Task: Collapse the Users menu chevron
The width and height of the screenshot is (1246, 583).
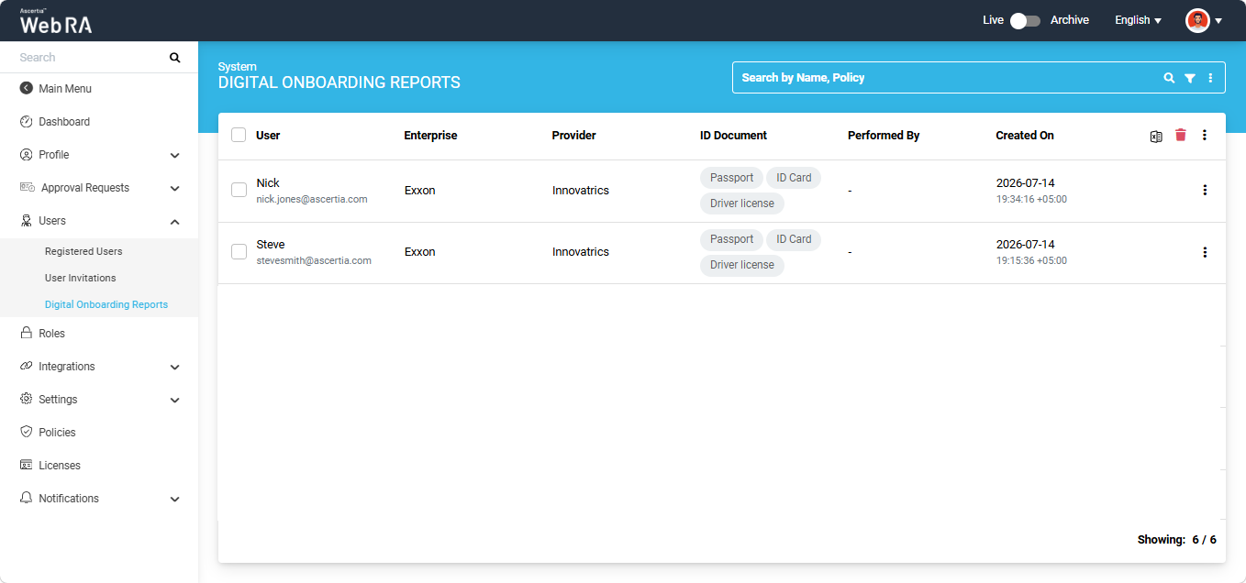Action: 175,222
